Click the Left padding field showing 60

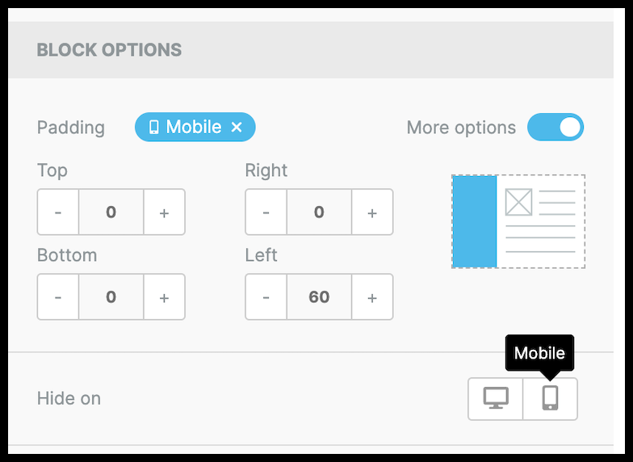[x=319, y=297]
